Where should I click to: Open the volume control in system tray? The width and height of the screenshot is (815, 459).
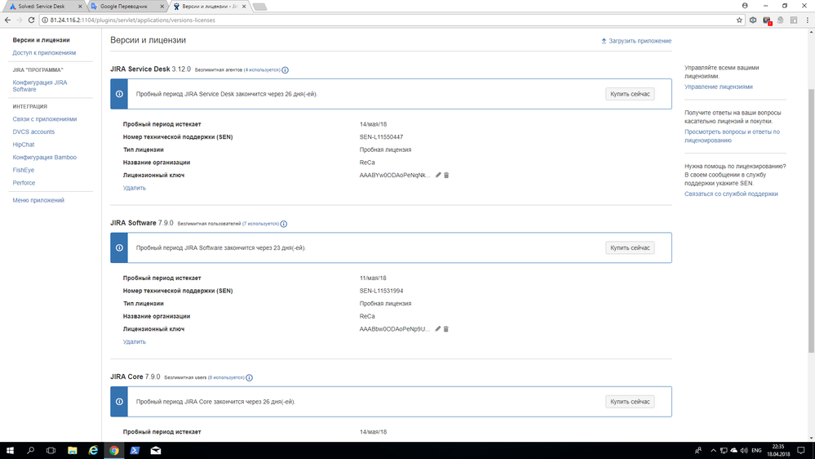coord(744,451)
